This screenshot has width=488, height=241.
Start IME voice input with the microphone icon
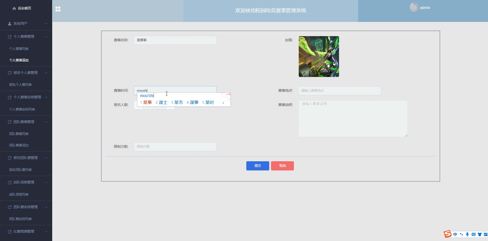[x=467, y=234]
